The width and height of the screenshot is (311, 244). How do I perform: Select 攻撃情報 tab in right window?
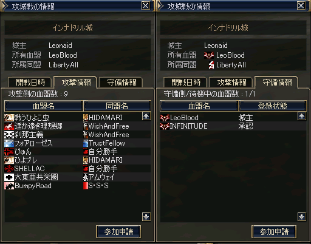coord(231,83)
